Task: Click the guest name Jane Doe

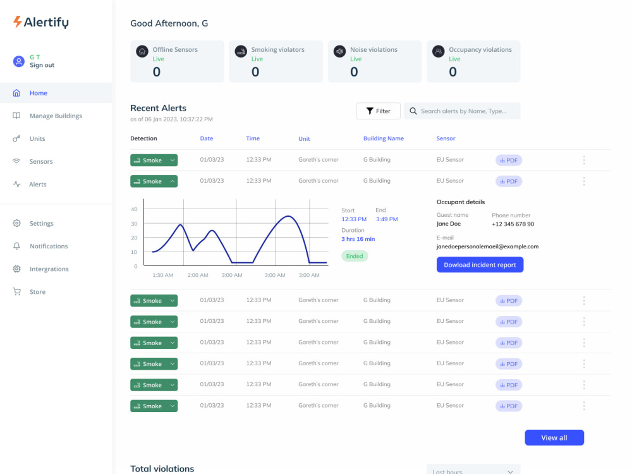Action: tap(448, 224)
